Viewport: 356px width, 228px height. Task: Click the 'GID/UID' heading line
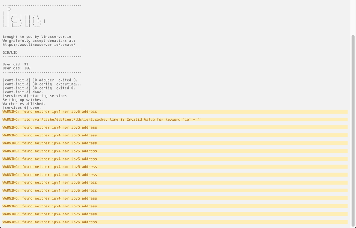point(10,52)
